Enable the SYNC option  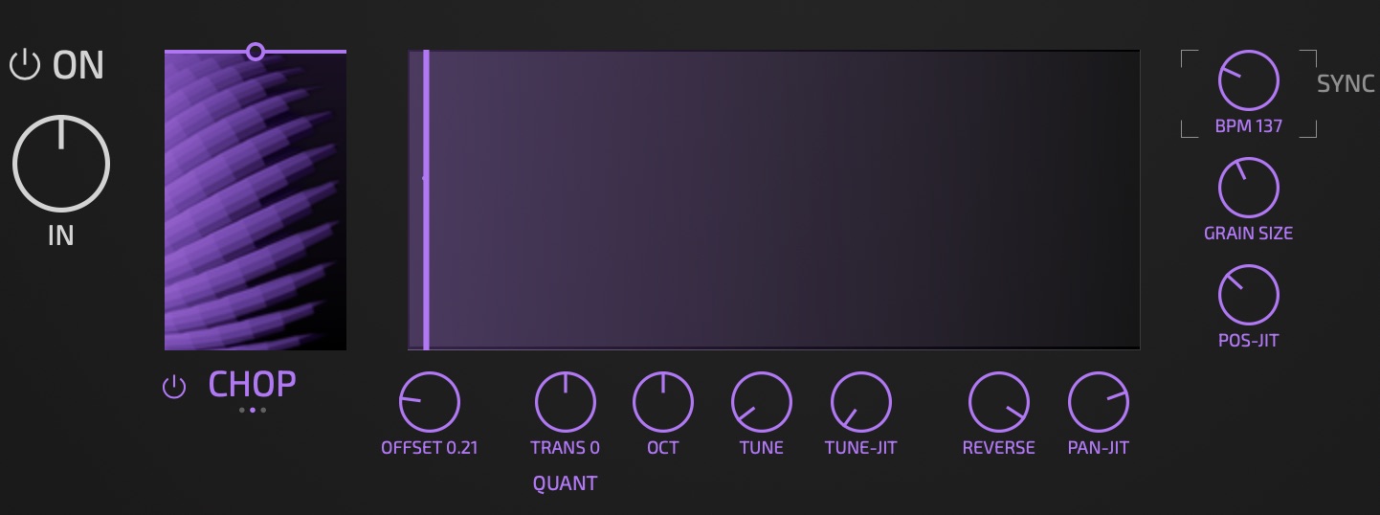tap(1345, 83)
